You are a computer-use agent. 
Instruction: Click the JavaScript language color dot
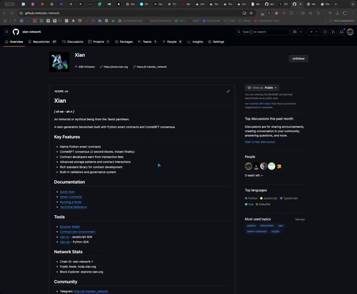click(x=261, y=198)
